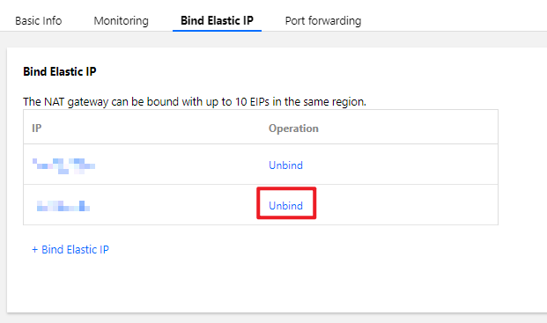Click the bold 'Bind Elastic IP' section heading
This screenshot has height=323, width=547.
click(60, 71)
